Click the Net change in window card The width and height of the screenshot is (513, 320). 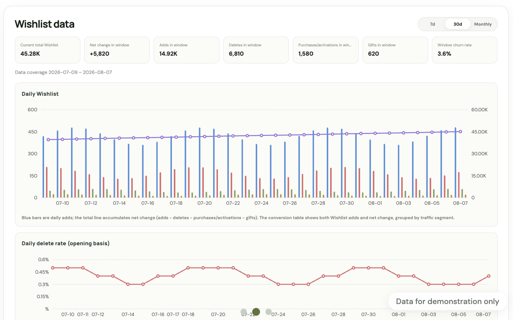(x=117, y=50)
